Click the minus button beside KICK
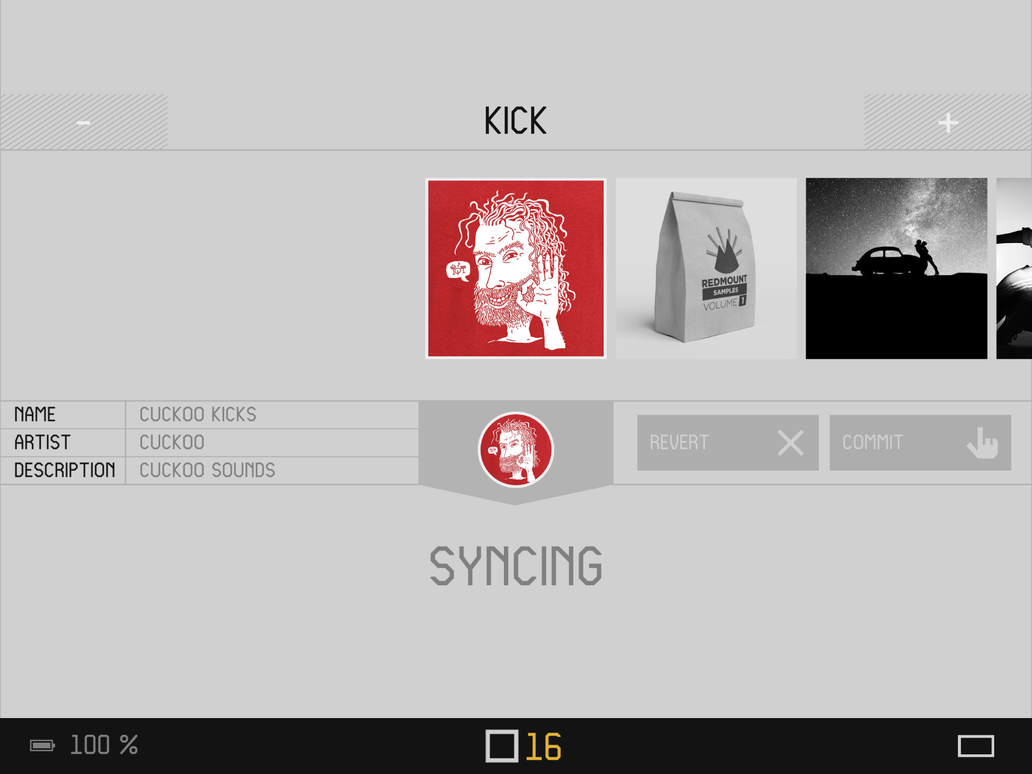This screenshot has width=1032, height=774. pos(84,122)
